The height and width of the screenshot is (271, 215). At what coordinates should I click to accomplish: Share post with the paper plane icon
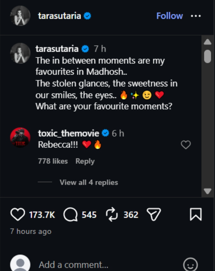(154, 214)
